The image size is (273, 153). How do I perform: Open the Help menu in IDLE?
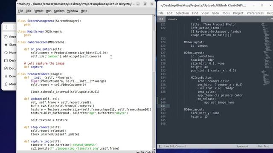pyautogui.click(x=84, y=11)
